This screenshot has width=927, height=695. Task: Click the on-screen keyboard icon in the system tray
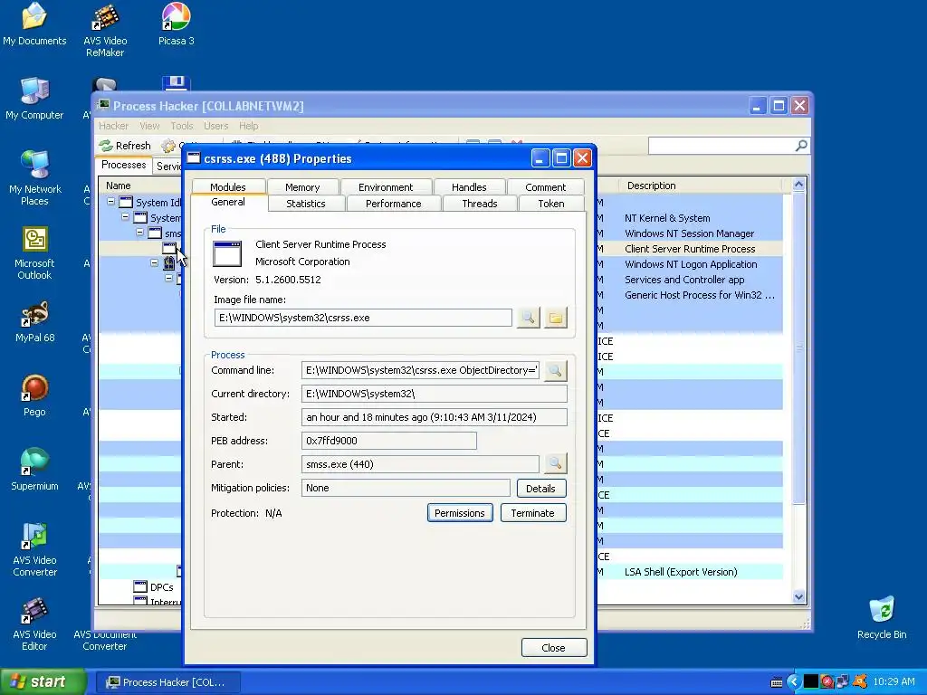tap(777, 682)
